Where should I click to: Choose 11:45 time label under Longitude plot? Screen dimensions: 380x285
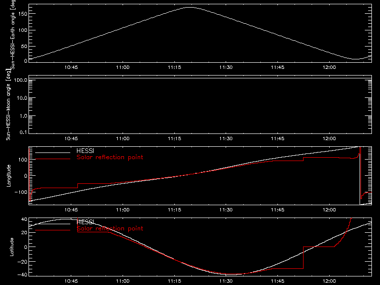pyautogui.click(x=277, y=210)
